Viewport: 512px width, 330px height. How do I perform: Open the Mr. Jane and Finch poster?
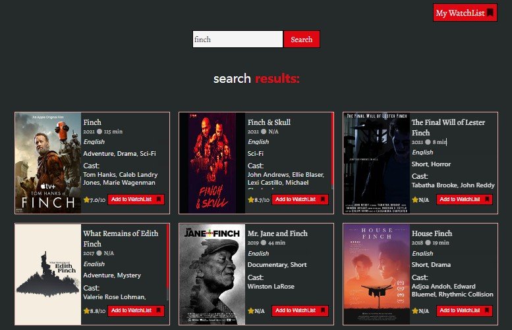212,274
